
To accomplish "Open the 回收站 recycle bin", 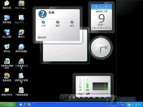I will (x=7, y=48).
